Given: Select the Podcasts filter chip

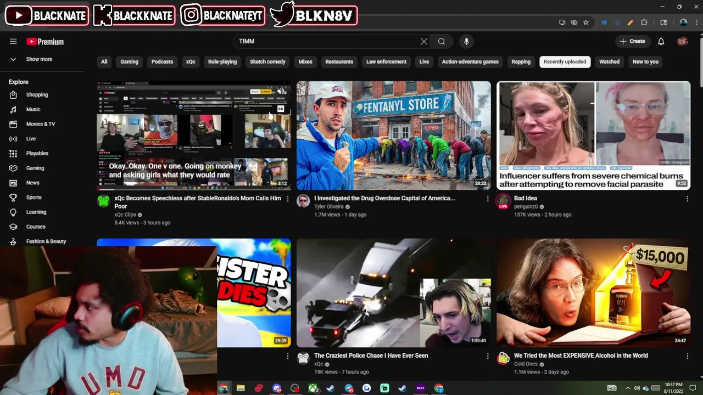Looking at the screenshot, I should 162,62.
